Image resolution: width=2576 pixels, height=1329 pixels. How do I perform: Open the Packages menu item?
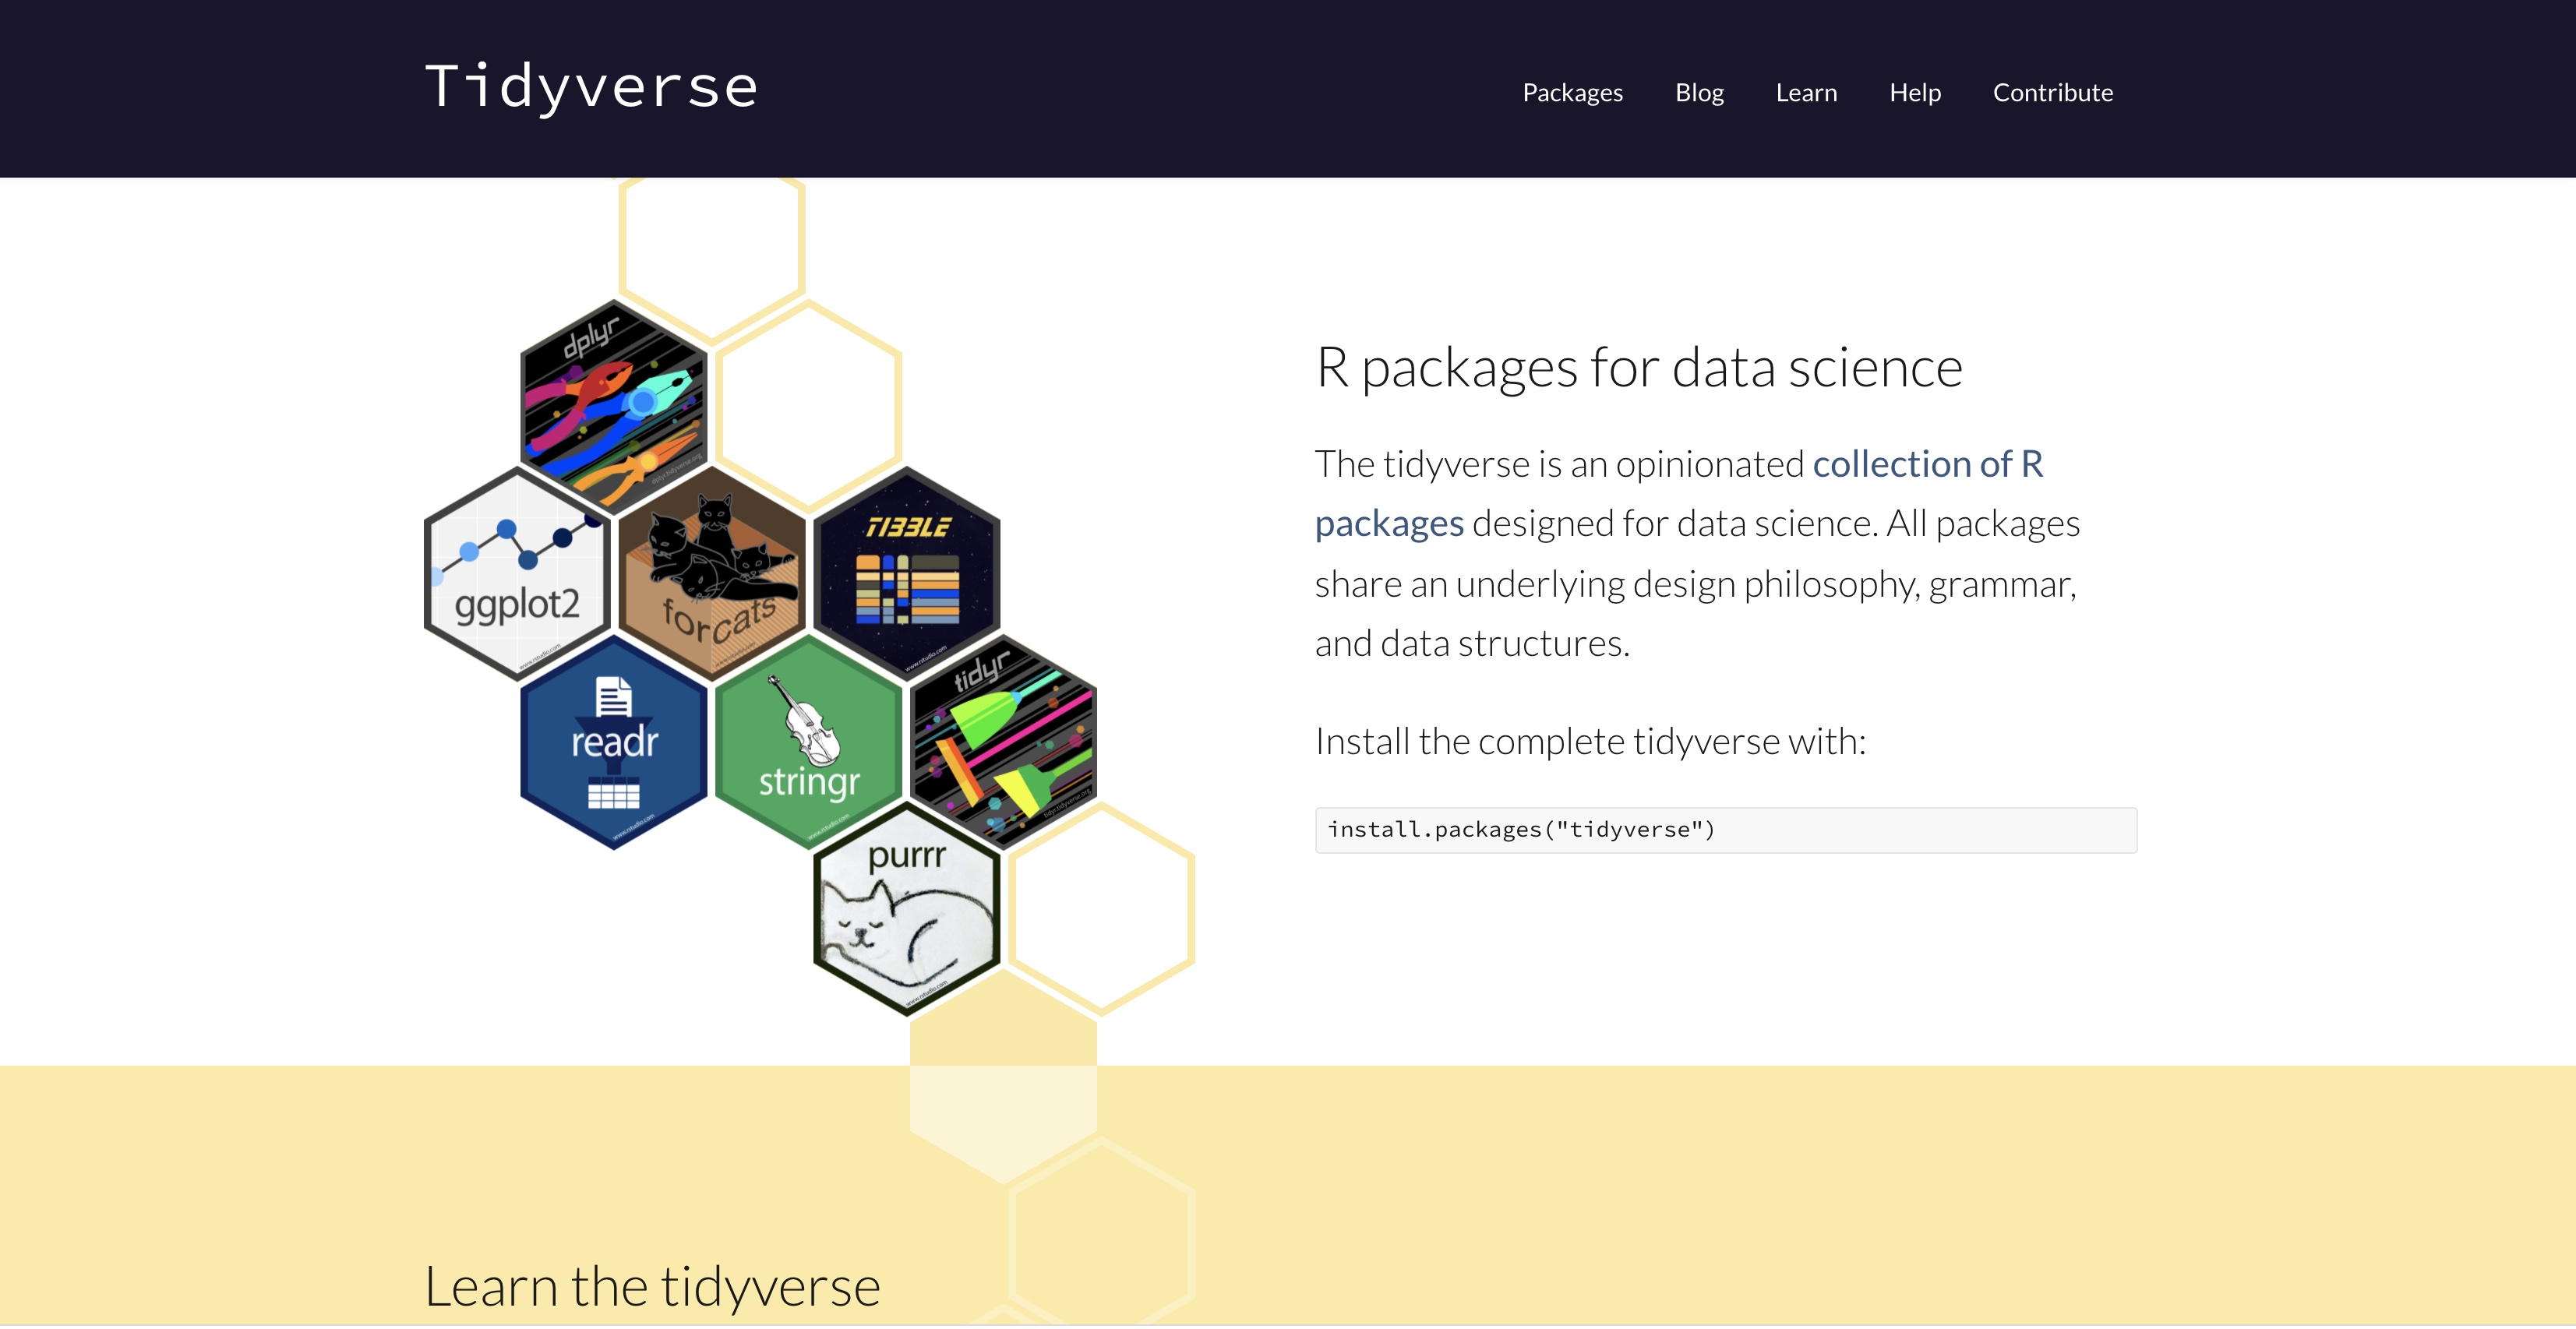pyautogui.click(x=1572, y=92)
